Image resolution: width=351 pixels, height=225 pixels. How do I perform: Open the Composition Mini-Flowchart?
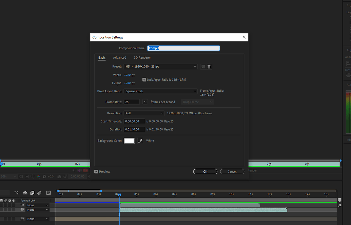(x=16, y=193)
